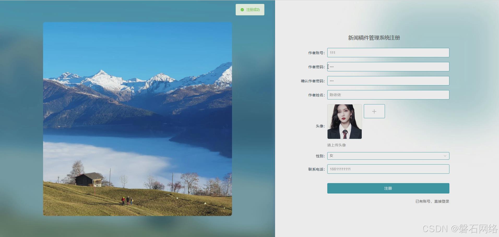Click the 性别 label

point(320,156)
